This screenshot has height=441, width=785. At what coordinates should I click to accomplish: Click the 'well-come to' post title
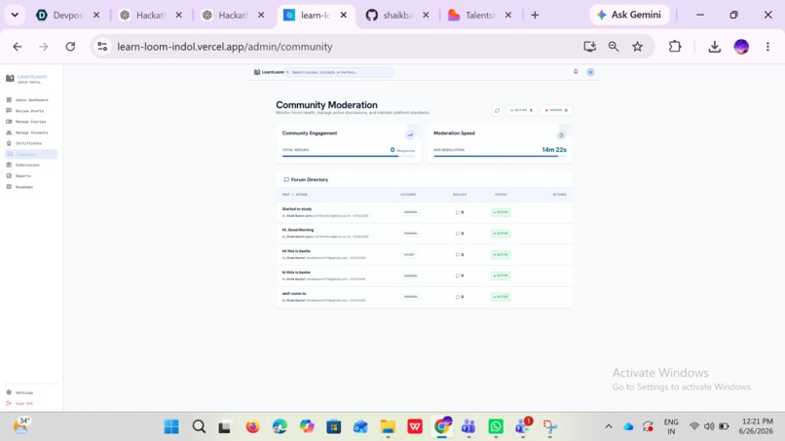click(294, 293)
